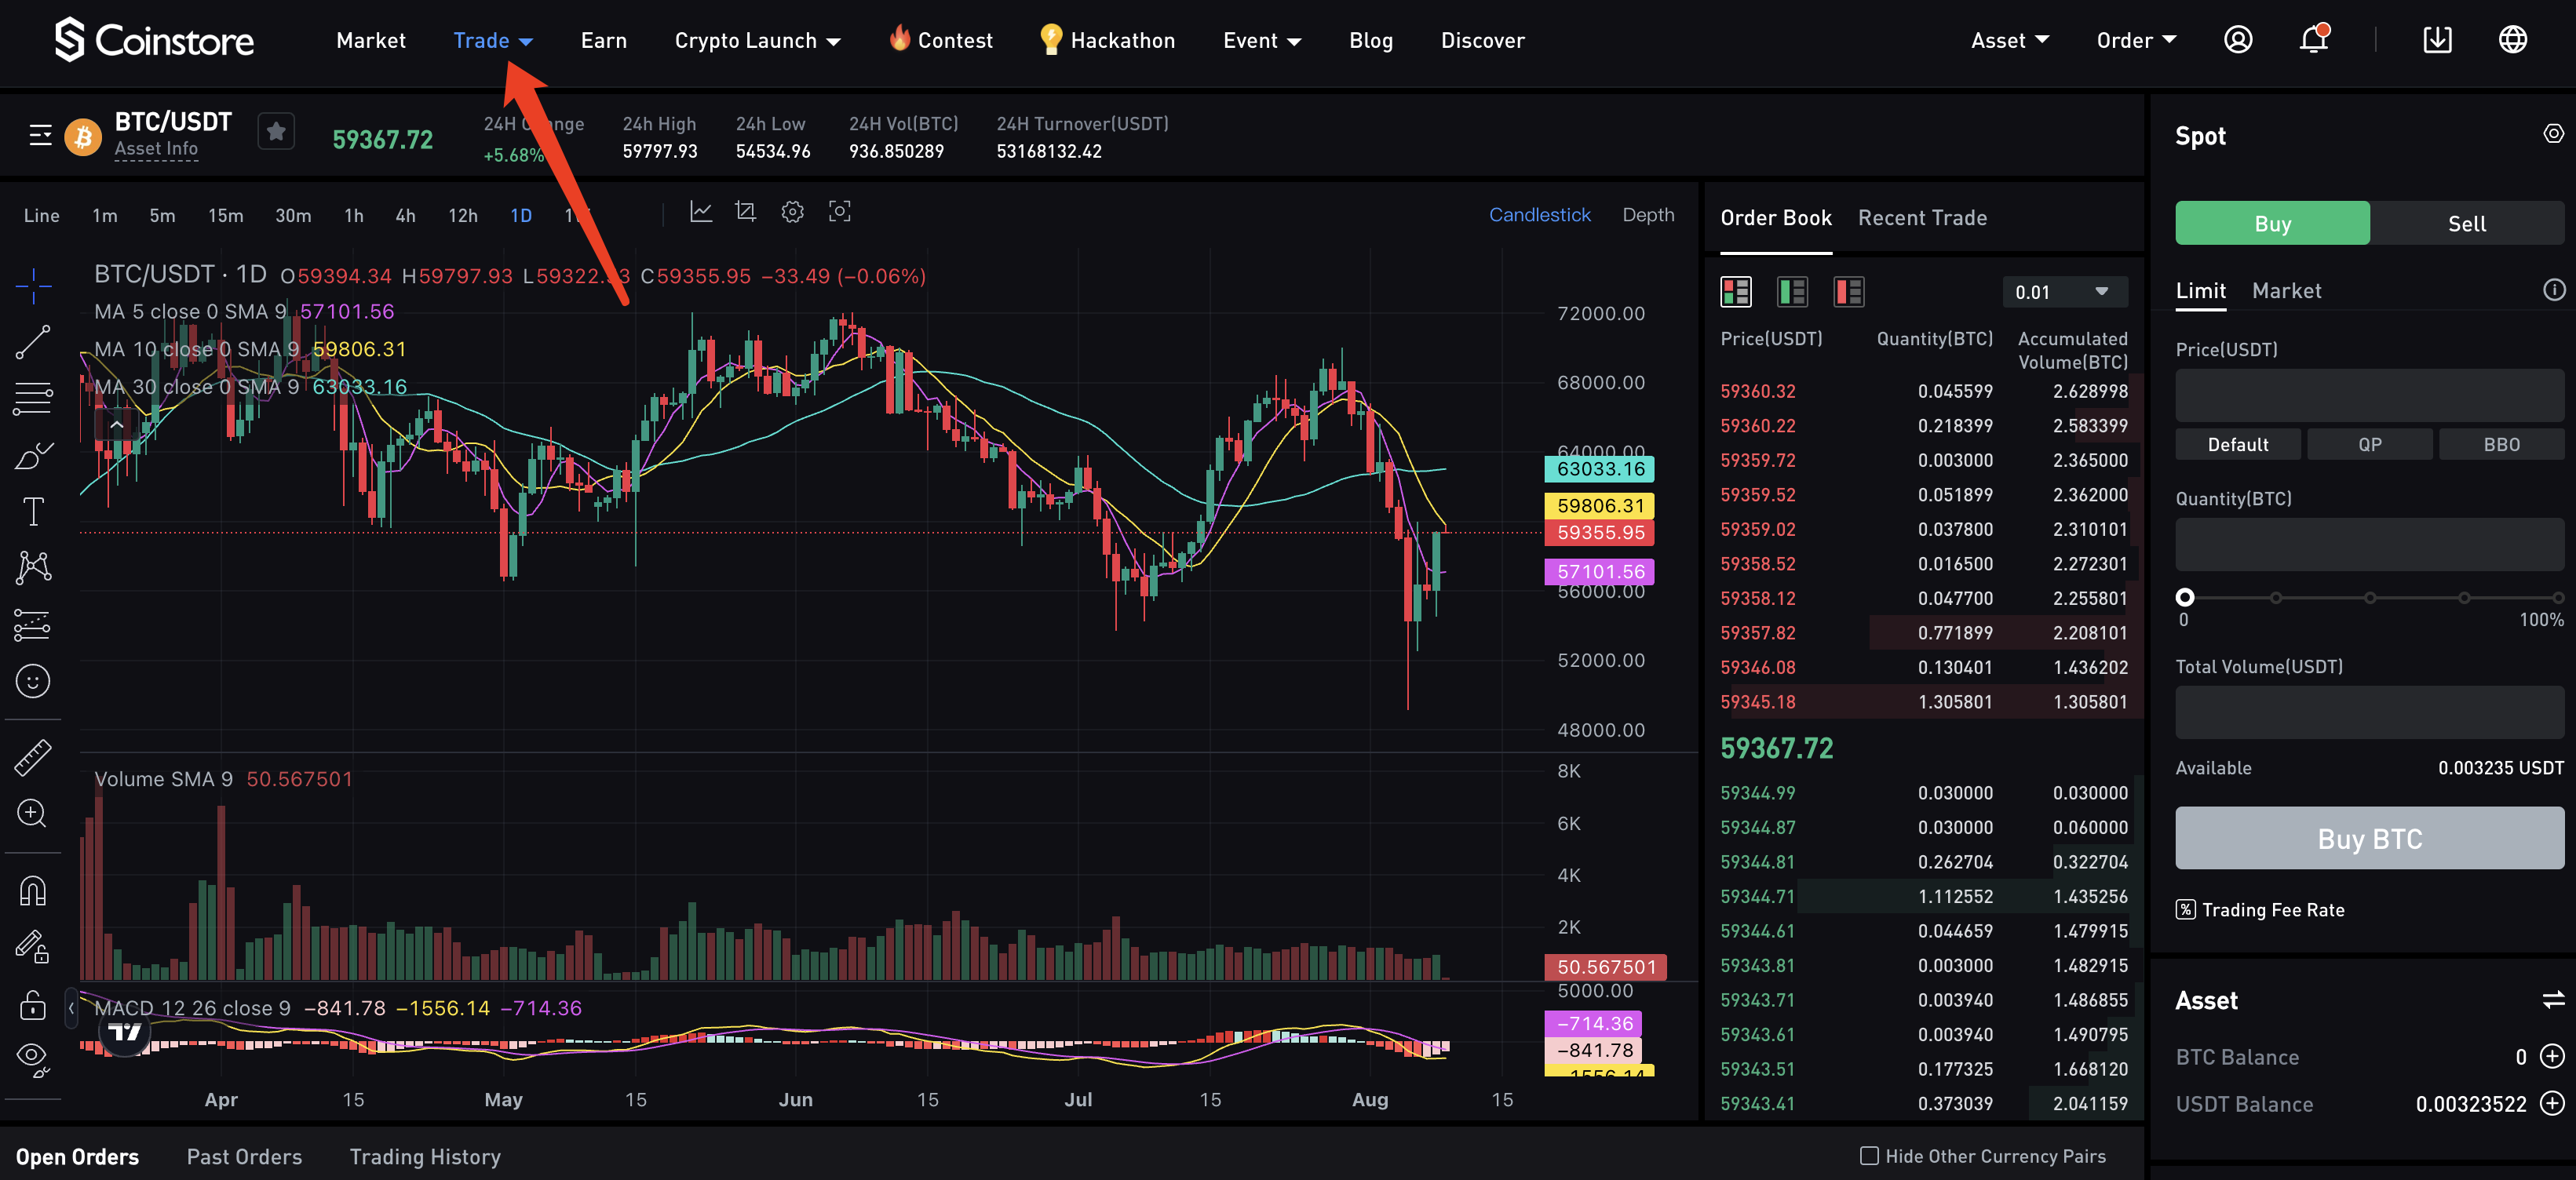The height and width of the screenshot is (1180, 2576).
Task: Collapse the indicator legend chevron
Action: tap(117, 425)
